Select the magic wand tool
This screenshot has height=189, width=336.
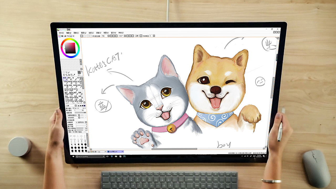[69, 72]
